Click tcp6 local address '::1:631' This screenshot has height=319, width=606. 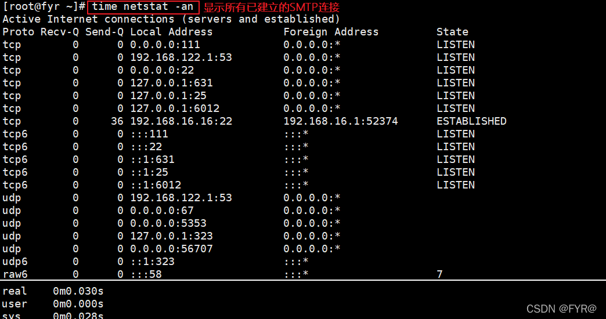(x=152, y=159)
